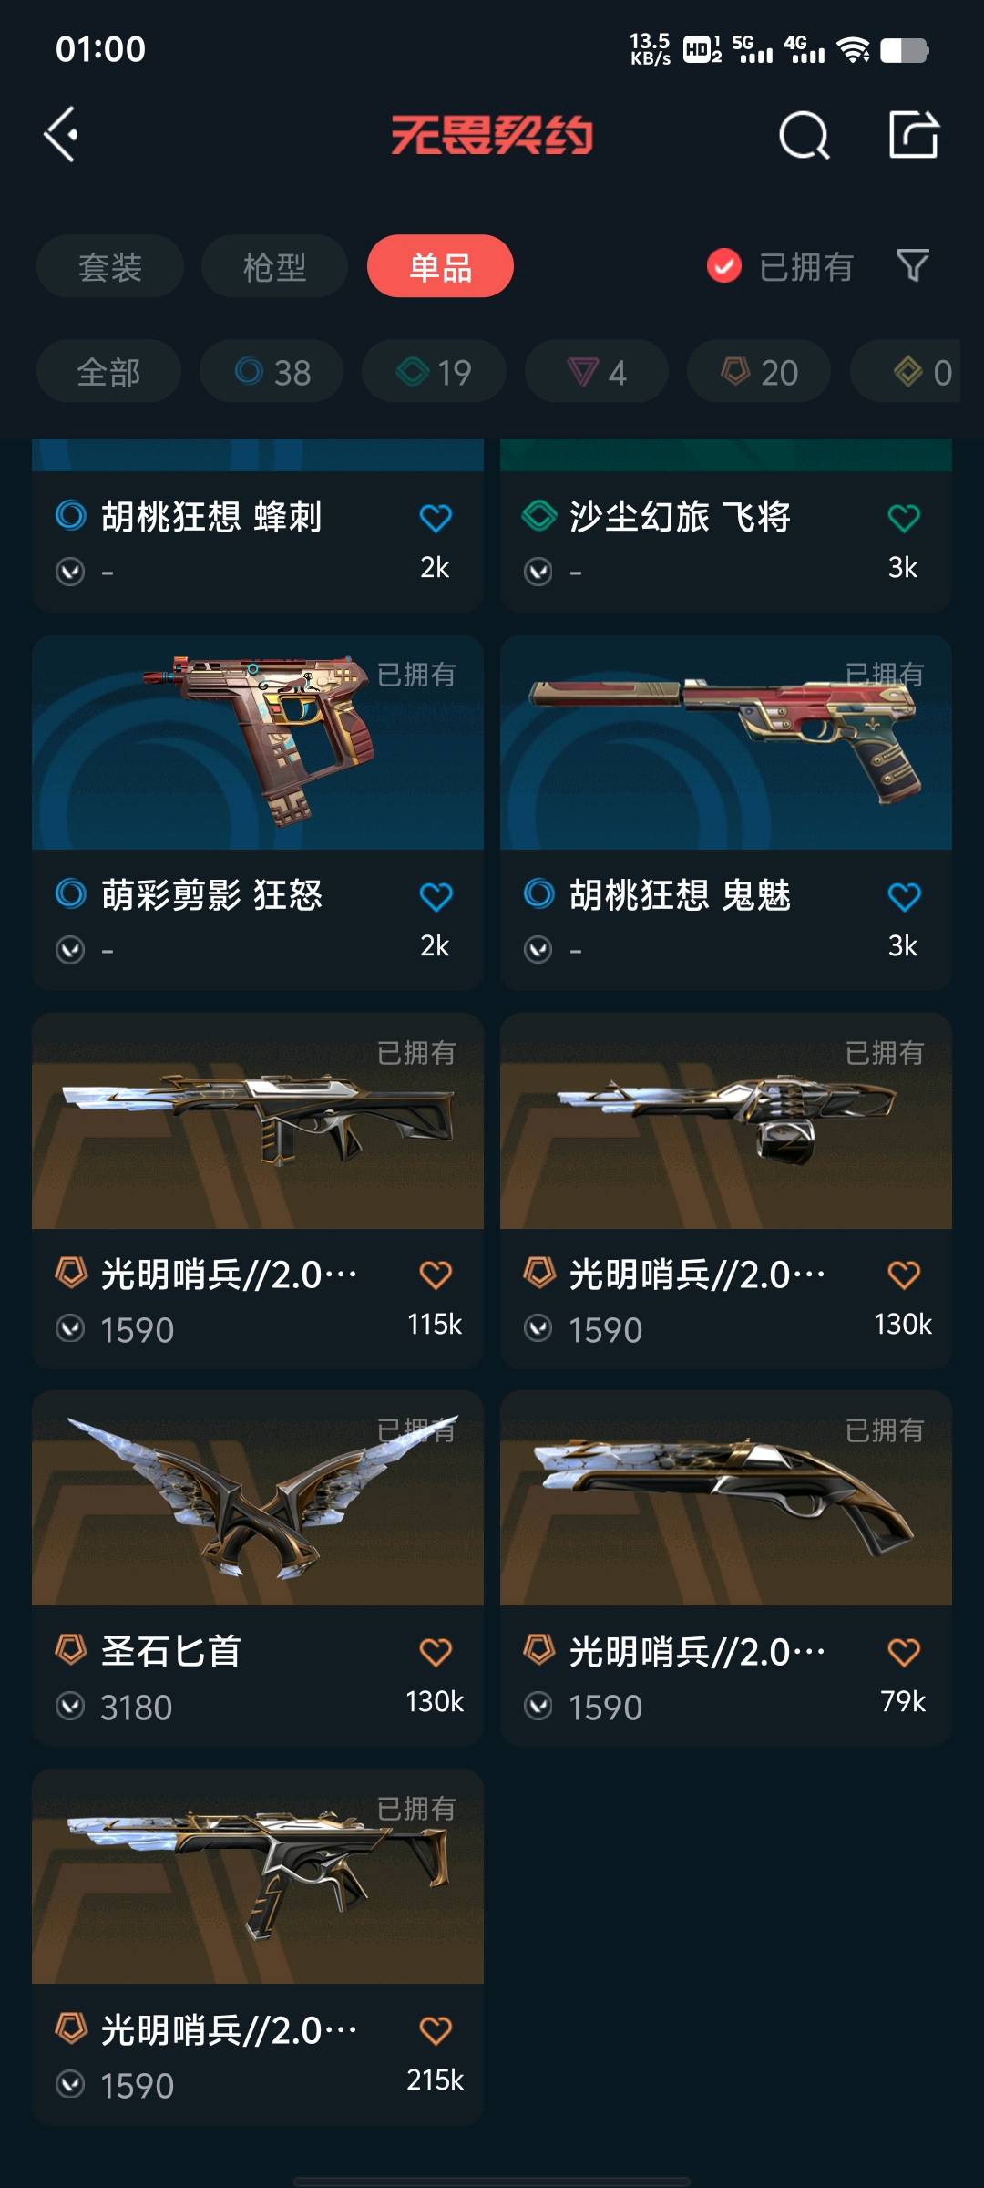Filter by green tier 19 chip
The width and height of the screenshot is (984, 2188).
tap(434, 371)
